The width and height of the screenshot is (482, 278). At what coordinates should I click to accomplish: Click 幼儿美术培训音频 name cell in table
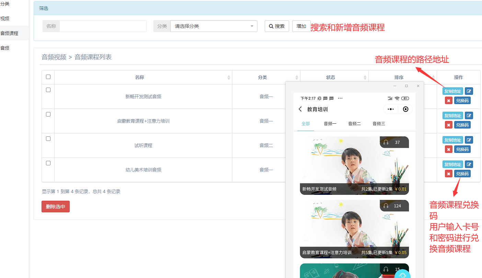coord(143,170)
